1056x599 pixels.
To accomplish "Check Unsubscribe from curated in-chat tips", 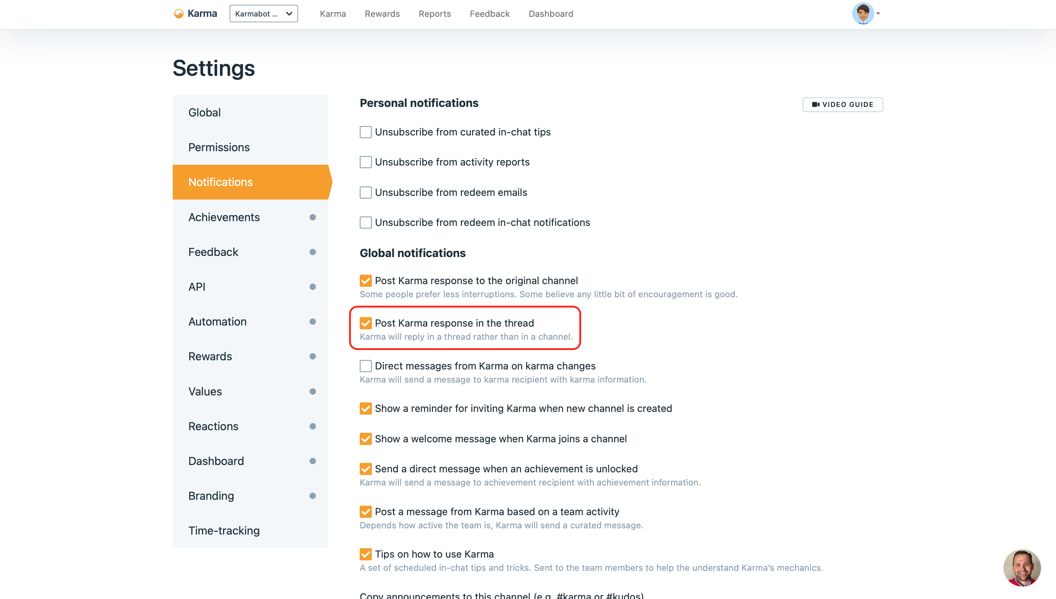I will click(365, 132).
